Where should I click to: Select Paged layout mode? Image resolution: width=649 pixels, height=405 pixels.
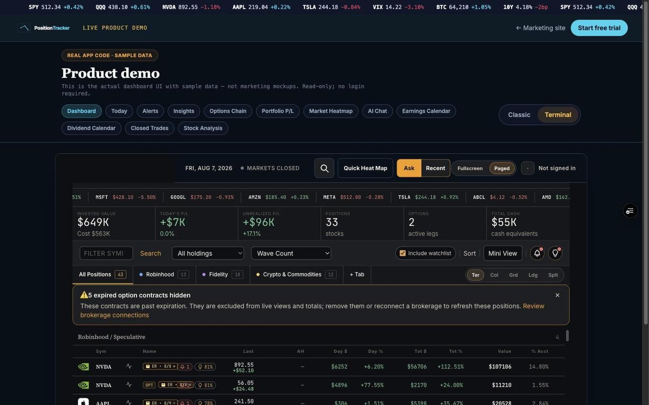(502, 168)
